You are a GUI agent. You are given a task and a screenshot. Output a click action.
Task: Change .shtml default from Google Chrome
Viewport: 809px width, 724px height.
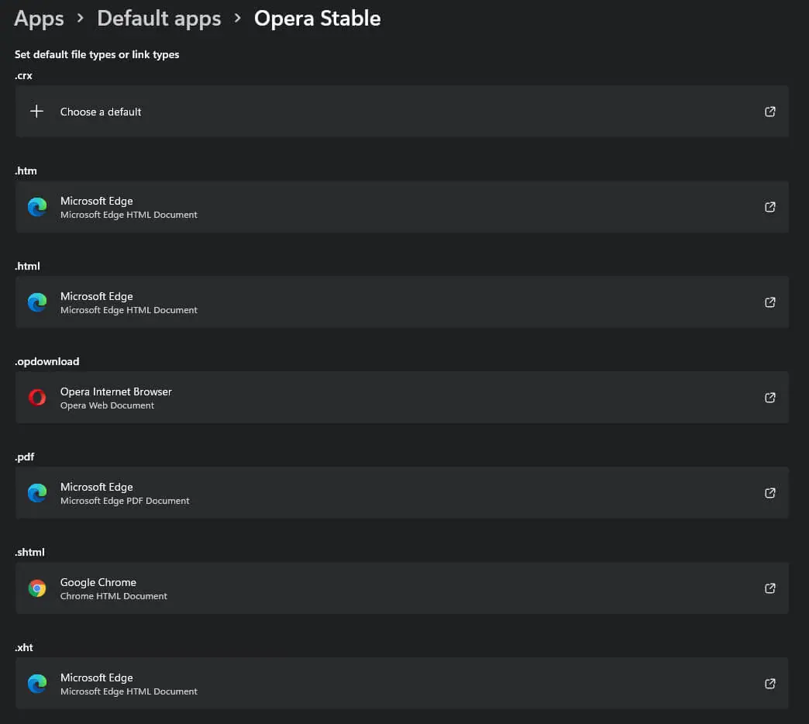pyautogui.click(x=402, y=588)
